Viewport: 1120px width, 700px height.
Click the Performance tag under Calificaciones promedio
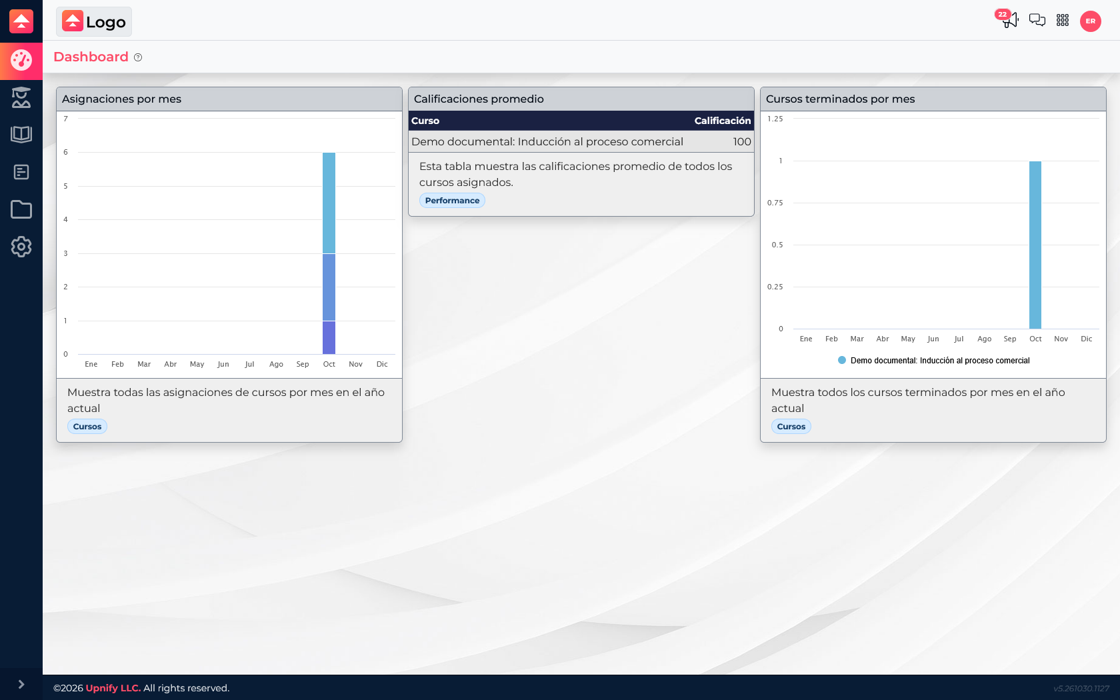[452, 201]
